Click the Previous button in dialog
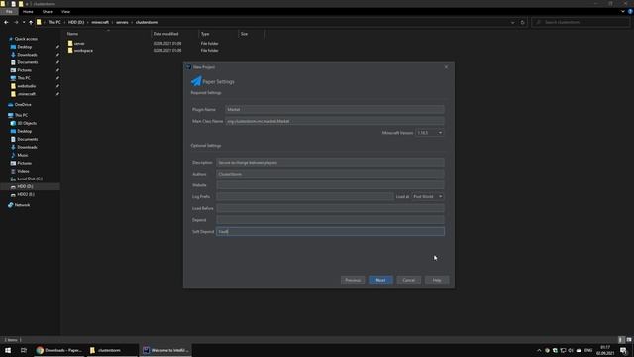634x357 pixels. 353,280
